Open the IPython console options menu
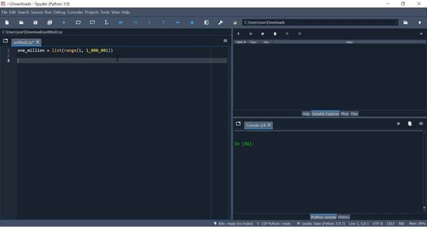This screenshot has height=240, width=427. (421, 124)
